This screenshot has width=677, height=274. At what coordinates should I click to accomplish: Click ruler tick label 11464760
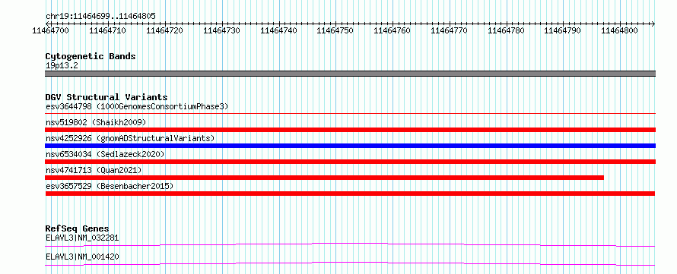pyautogui.click(x=392, y=30)
